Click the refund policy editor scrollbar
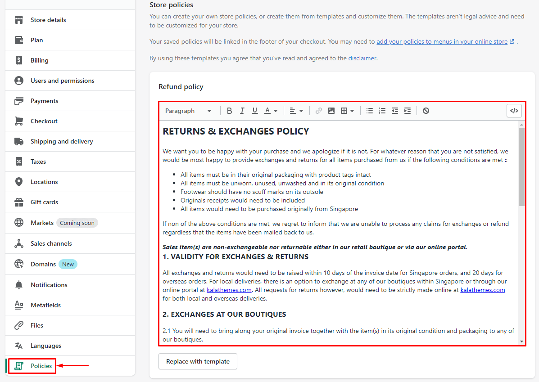 (521, 167)
